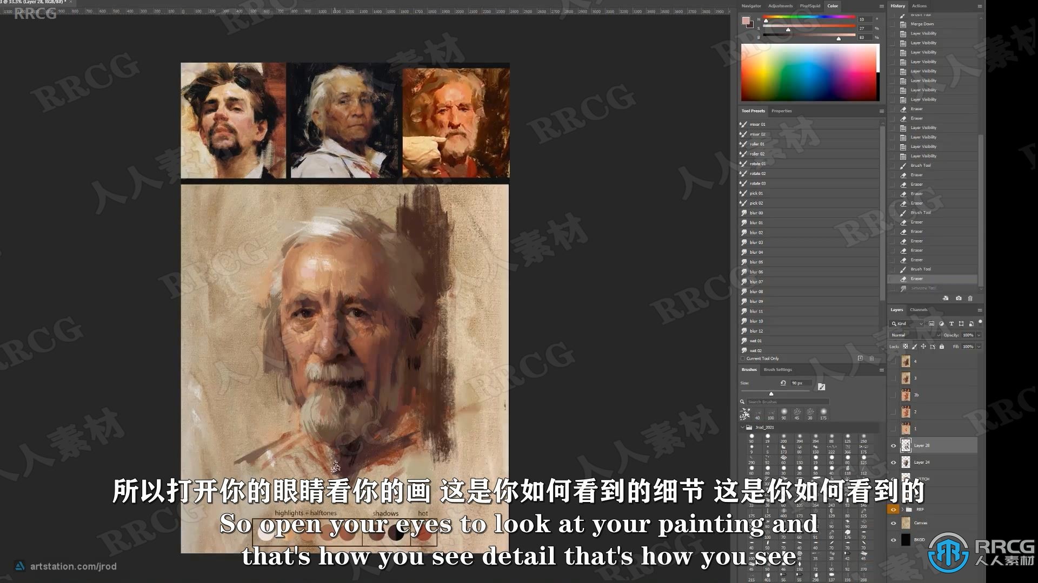Open the History panel flyout menu

coord(980,6)
